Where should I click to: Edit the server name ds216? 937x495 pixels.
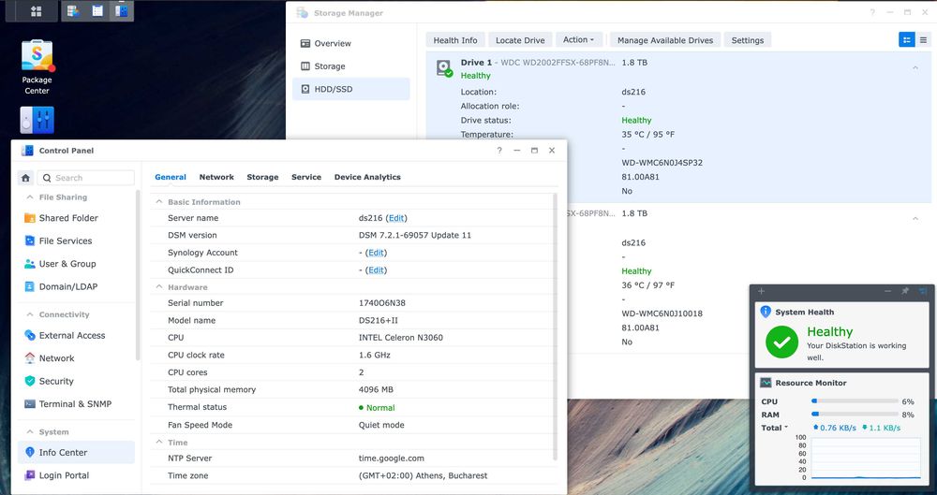pos(396,218)
